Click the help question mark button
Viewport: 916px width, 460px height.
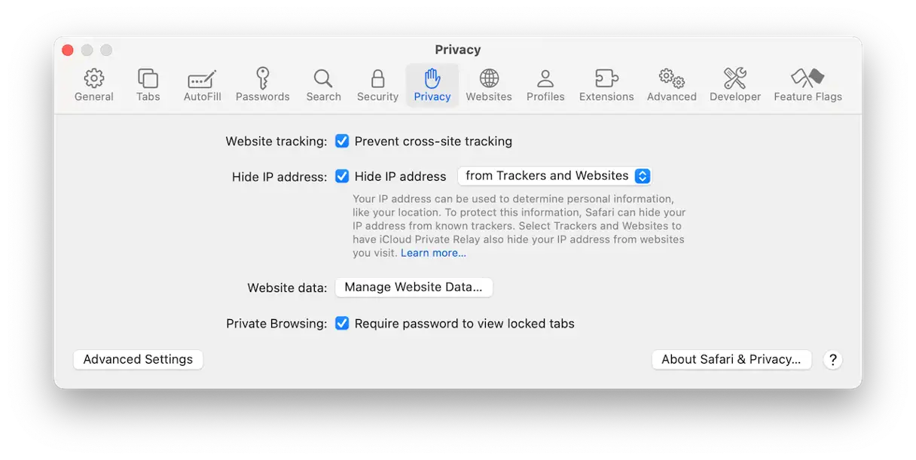pyautogui.click(x=832, y=360)
